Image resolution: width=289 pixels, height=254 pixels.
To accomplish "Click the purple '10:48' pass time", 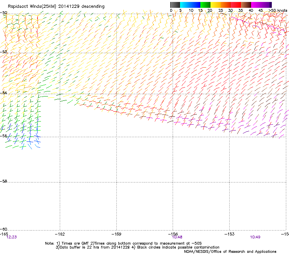I will (x=177, y=237).
